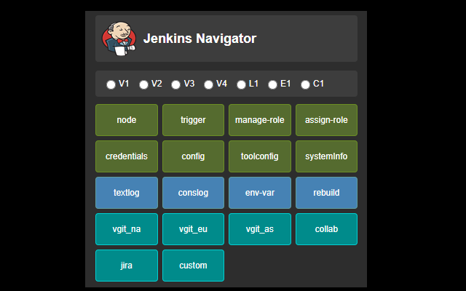Choose the V3 radio option
Screen dimensions: 466x291
(x=175, y=84)
